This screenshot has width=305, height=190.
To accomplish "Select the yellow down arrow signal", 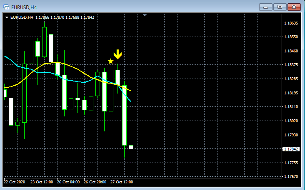I will pos(117,54).
